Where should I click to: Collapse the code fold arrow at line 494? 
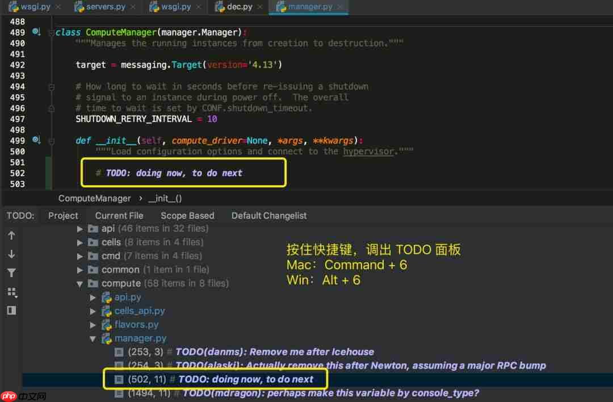coord(51,86)
